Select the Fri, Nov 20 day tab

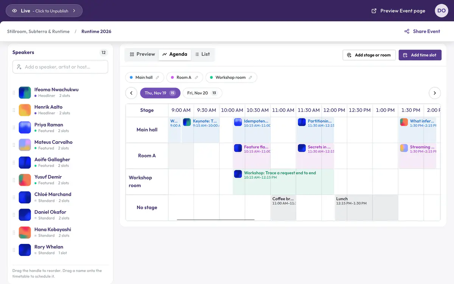pyautogui.click(x=202, y=93)
